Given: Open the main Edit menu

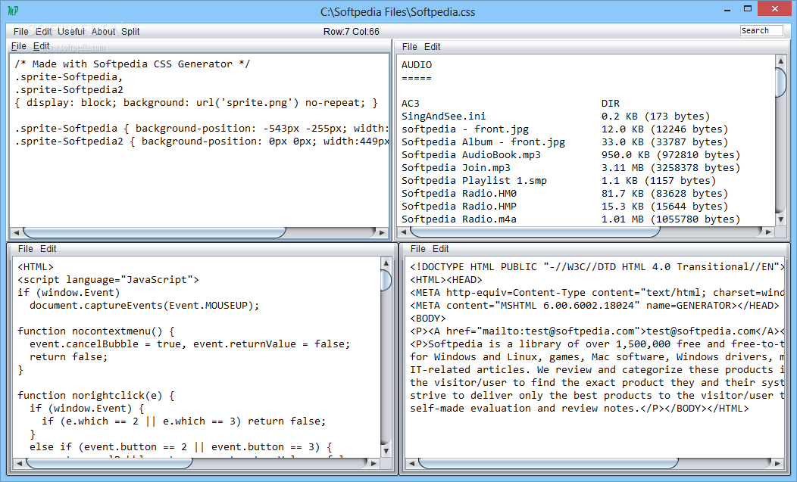Looking at the screenshot, I should (x=44, y=32).
